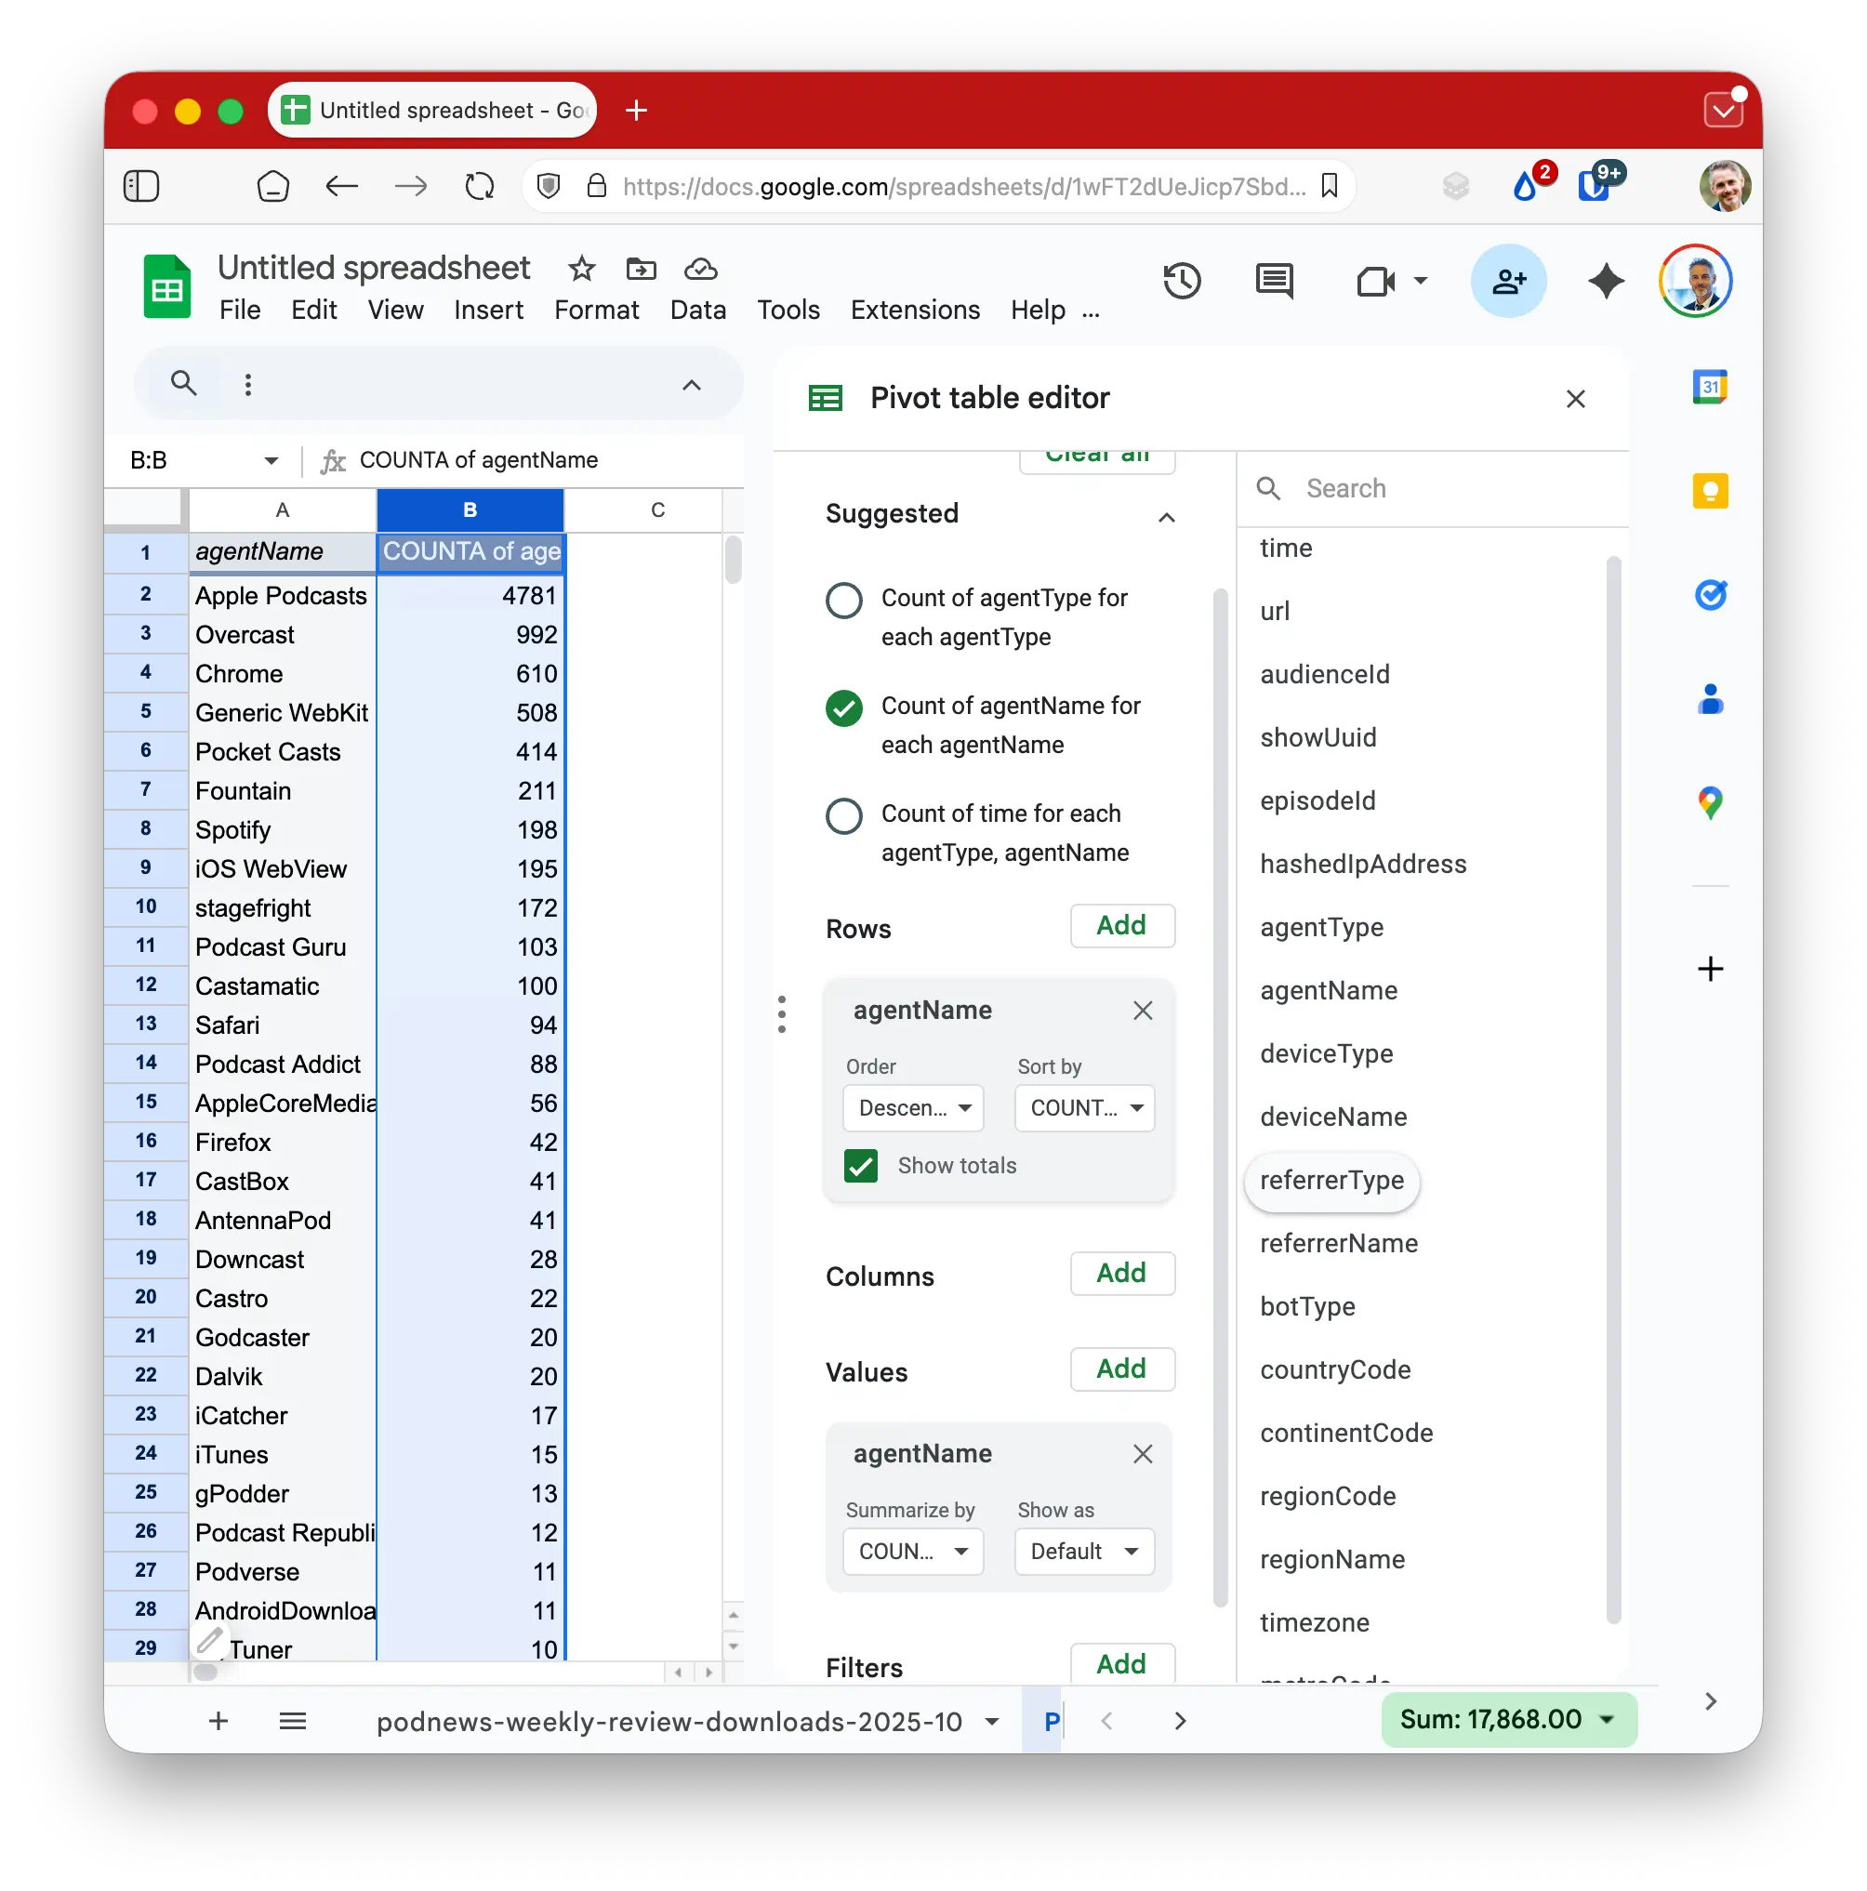This screenshot has width=1867, height=1891.
Task: Select Count of time suggestion
Action: pyautogui.click(x=844, y=815)
